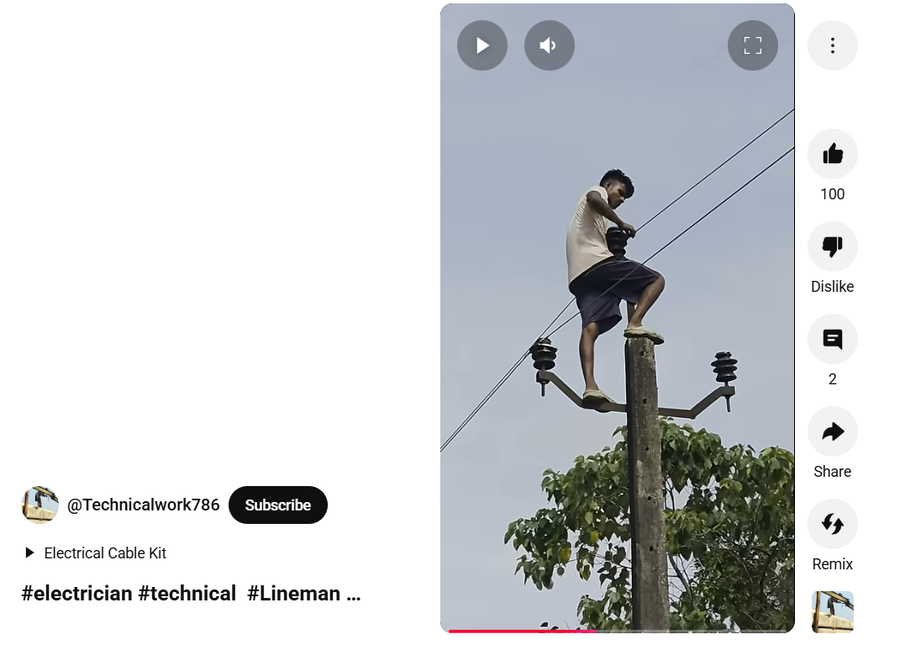Seek using the red video progress bar
Viewport: 900px width, 645px height.
click(618, 632)
